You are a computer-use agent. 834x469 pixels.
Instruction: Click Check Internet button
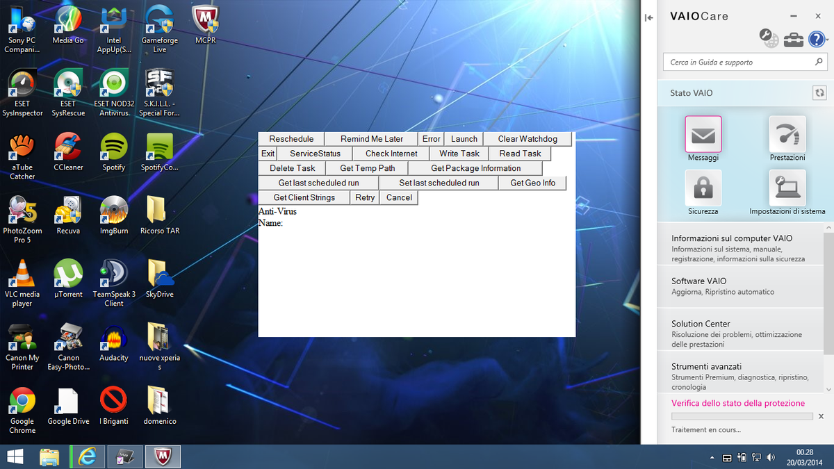coord(391,154)
